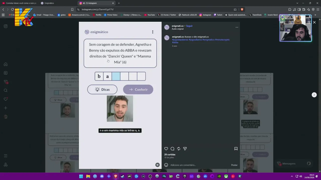Close the Instagram browser tab
The width and height of the screenshot is (321, 180).
pos(113,3)
